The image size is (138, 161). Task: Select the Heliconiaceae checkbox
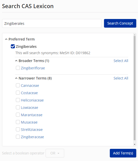point(18,100)
